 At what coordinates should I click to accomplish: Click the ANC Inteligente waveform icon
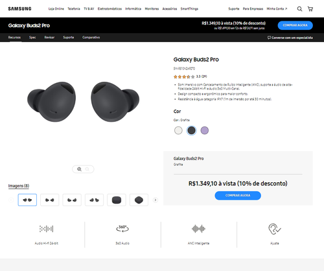tap(198, 229)
